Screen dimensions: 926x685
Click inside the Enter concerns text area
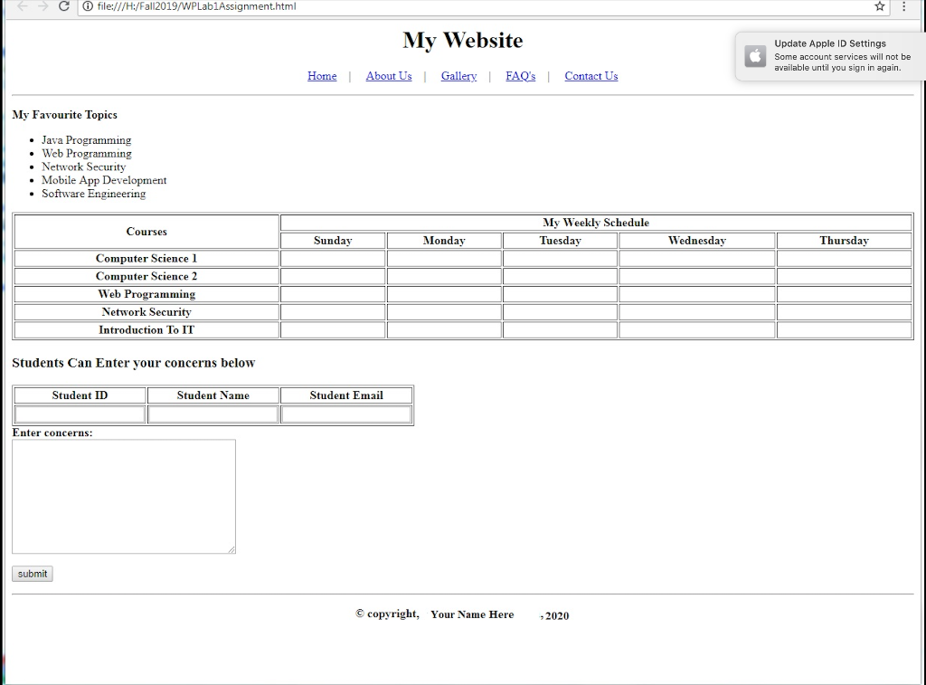point(124,497)
